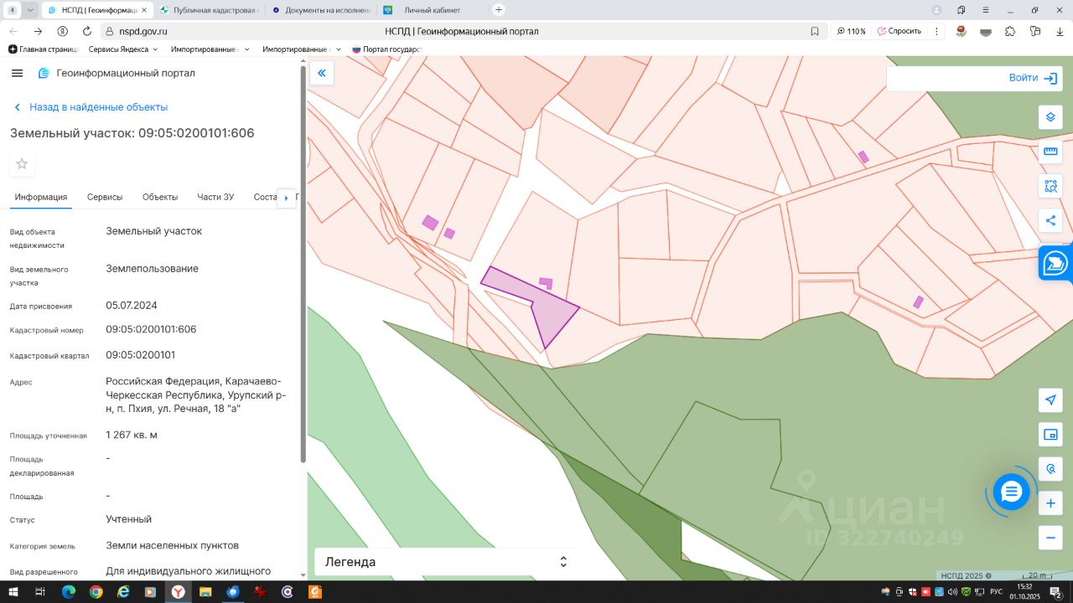This screenshot has height=603, width=1073.
Task: Open the hamburger main menu
Action: 17,74
